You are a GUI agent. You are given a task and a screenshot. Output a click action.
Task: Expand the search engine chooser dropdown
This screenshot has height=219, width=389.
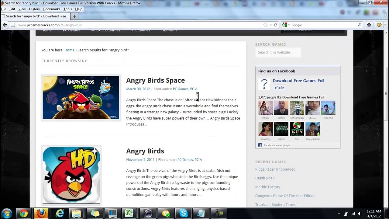pyautogui.click(x=289, y=25)
